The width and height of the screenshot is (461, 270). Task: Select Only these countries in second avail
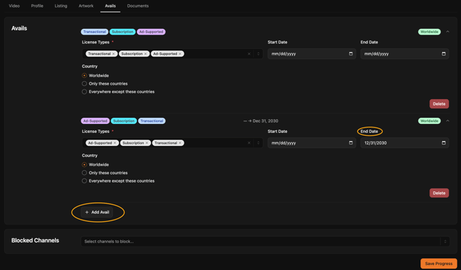pyautogui.click(x=85, y=173)
